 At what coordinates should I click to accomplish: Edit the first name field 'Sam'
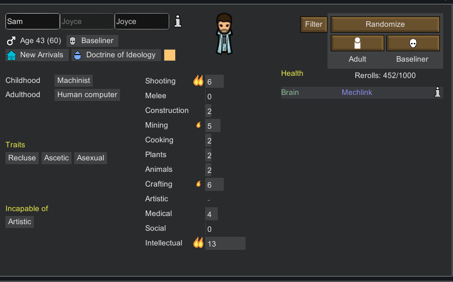click(33, 21)
